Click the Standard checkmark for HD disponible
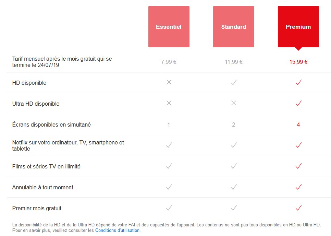331x236 pixels. (234, 82)
